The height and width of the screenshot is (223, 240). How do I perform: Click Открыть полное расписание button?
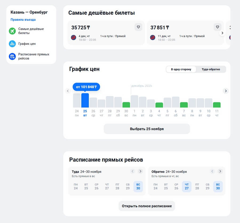click(x=147, y=206)
